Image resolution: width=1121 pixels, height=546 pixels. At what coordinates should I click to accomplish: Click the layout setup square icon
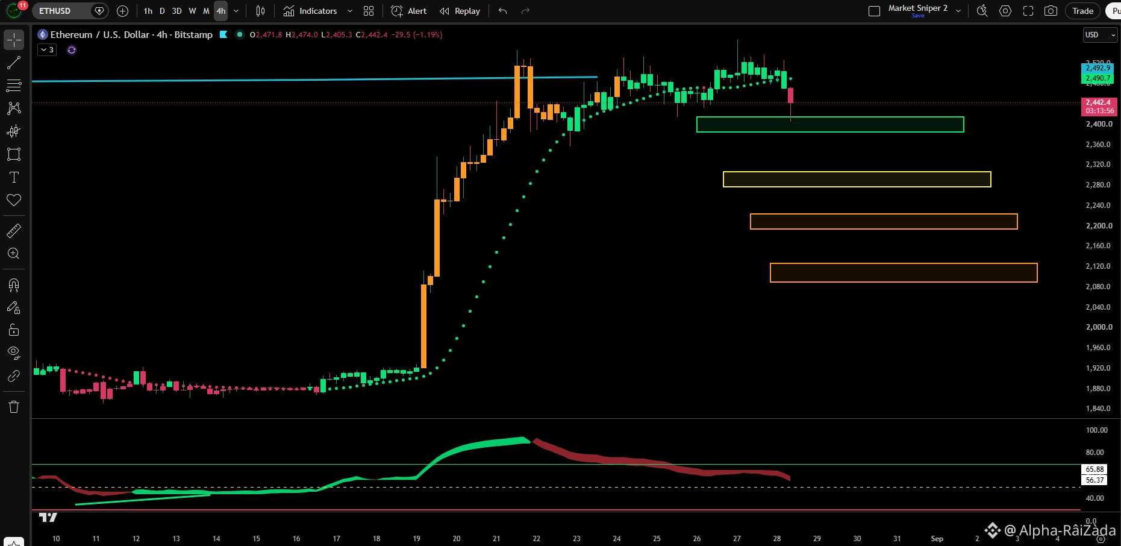[874, 11]
